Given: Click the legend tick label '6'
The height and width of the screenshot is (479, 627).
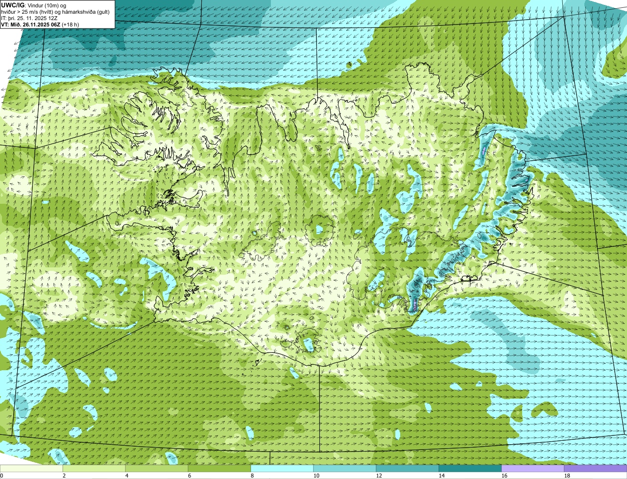Looking at the screenshot, I should click(190, 476).
